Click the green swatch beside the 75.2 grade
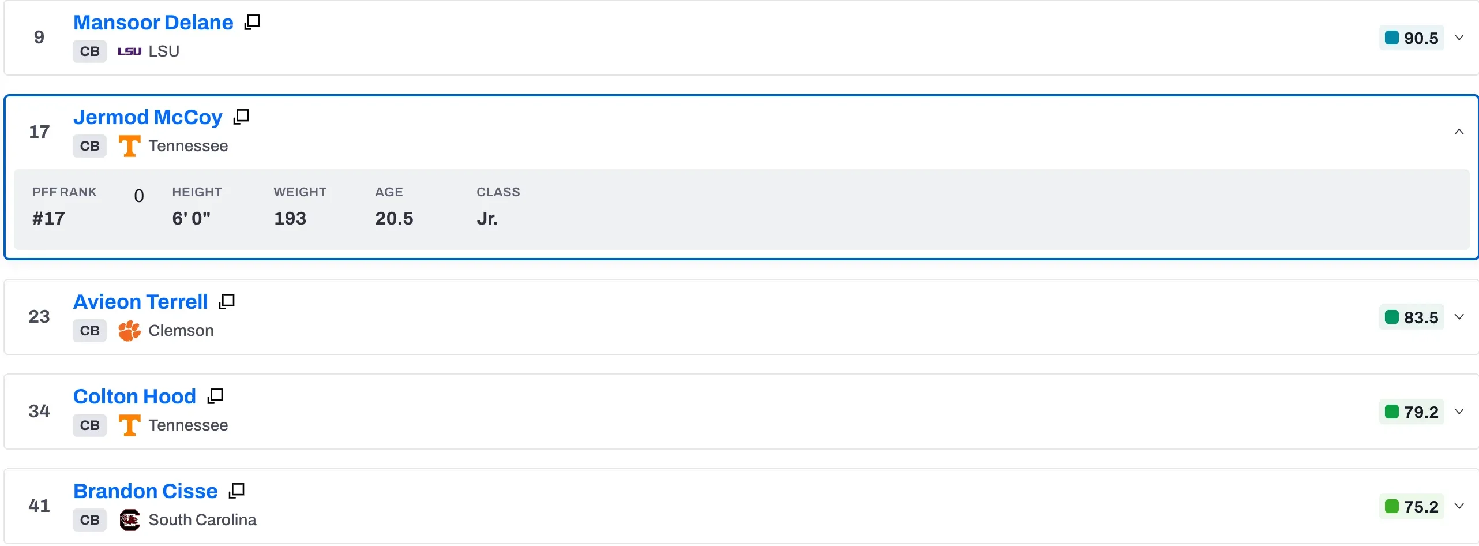The image size is (1479, 546). [x=1391, y=506]
